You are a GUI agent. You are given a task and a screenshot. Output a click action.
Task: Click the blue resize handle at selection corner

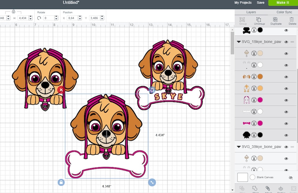152,182
